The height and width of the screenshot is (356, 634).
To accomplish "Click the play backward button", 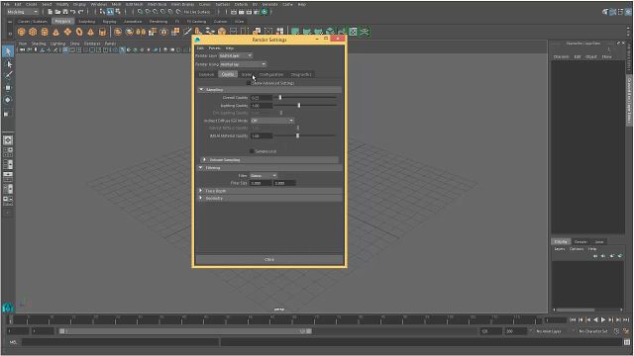I will (595, 319).
